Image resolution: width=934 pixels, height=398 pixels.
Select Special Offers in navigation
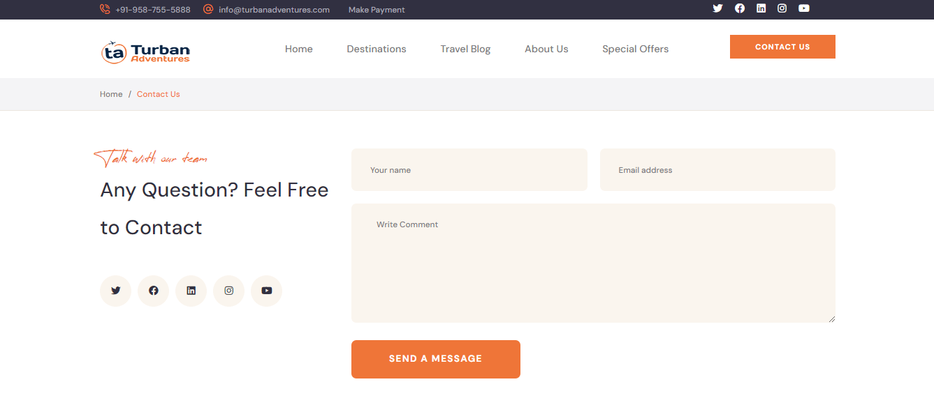(x=636, y=49)
